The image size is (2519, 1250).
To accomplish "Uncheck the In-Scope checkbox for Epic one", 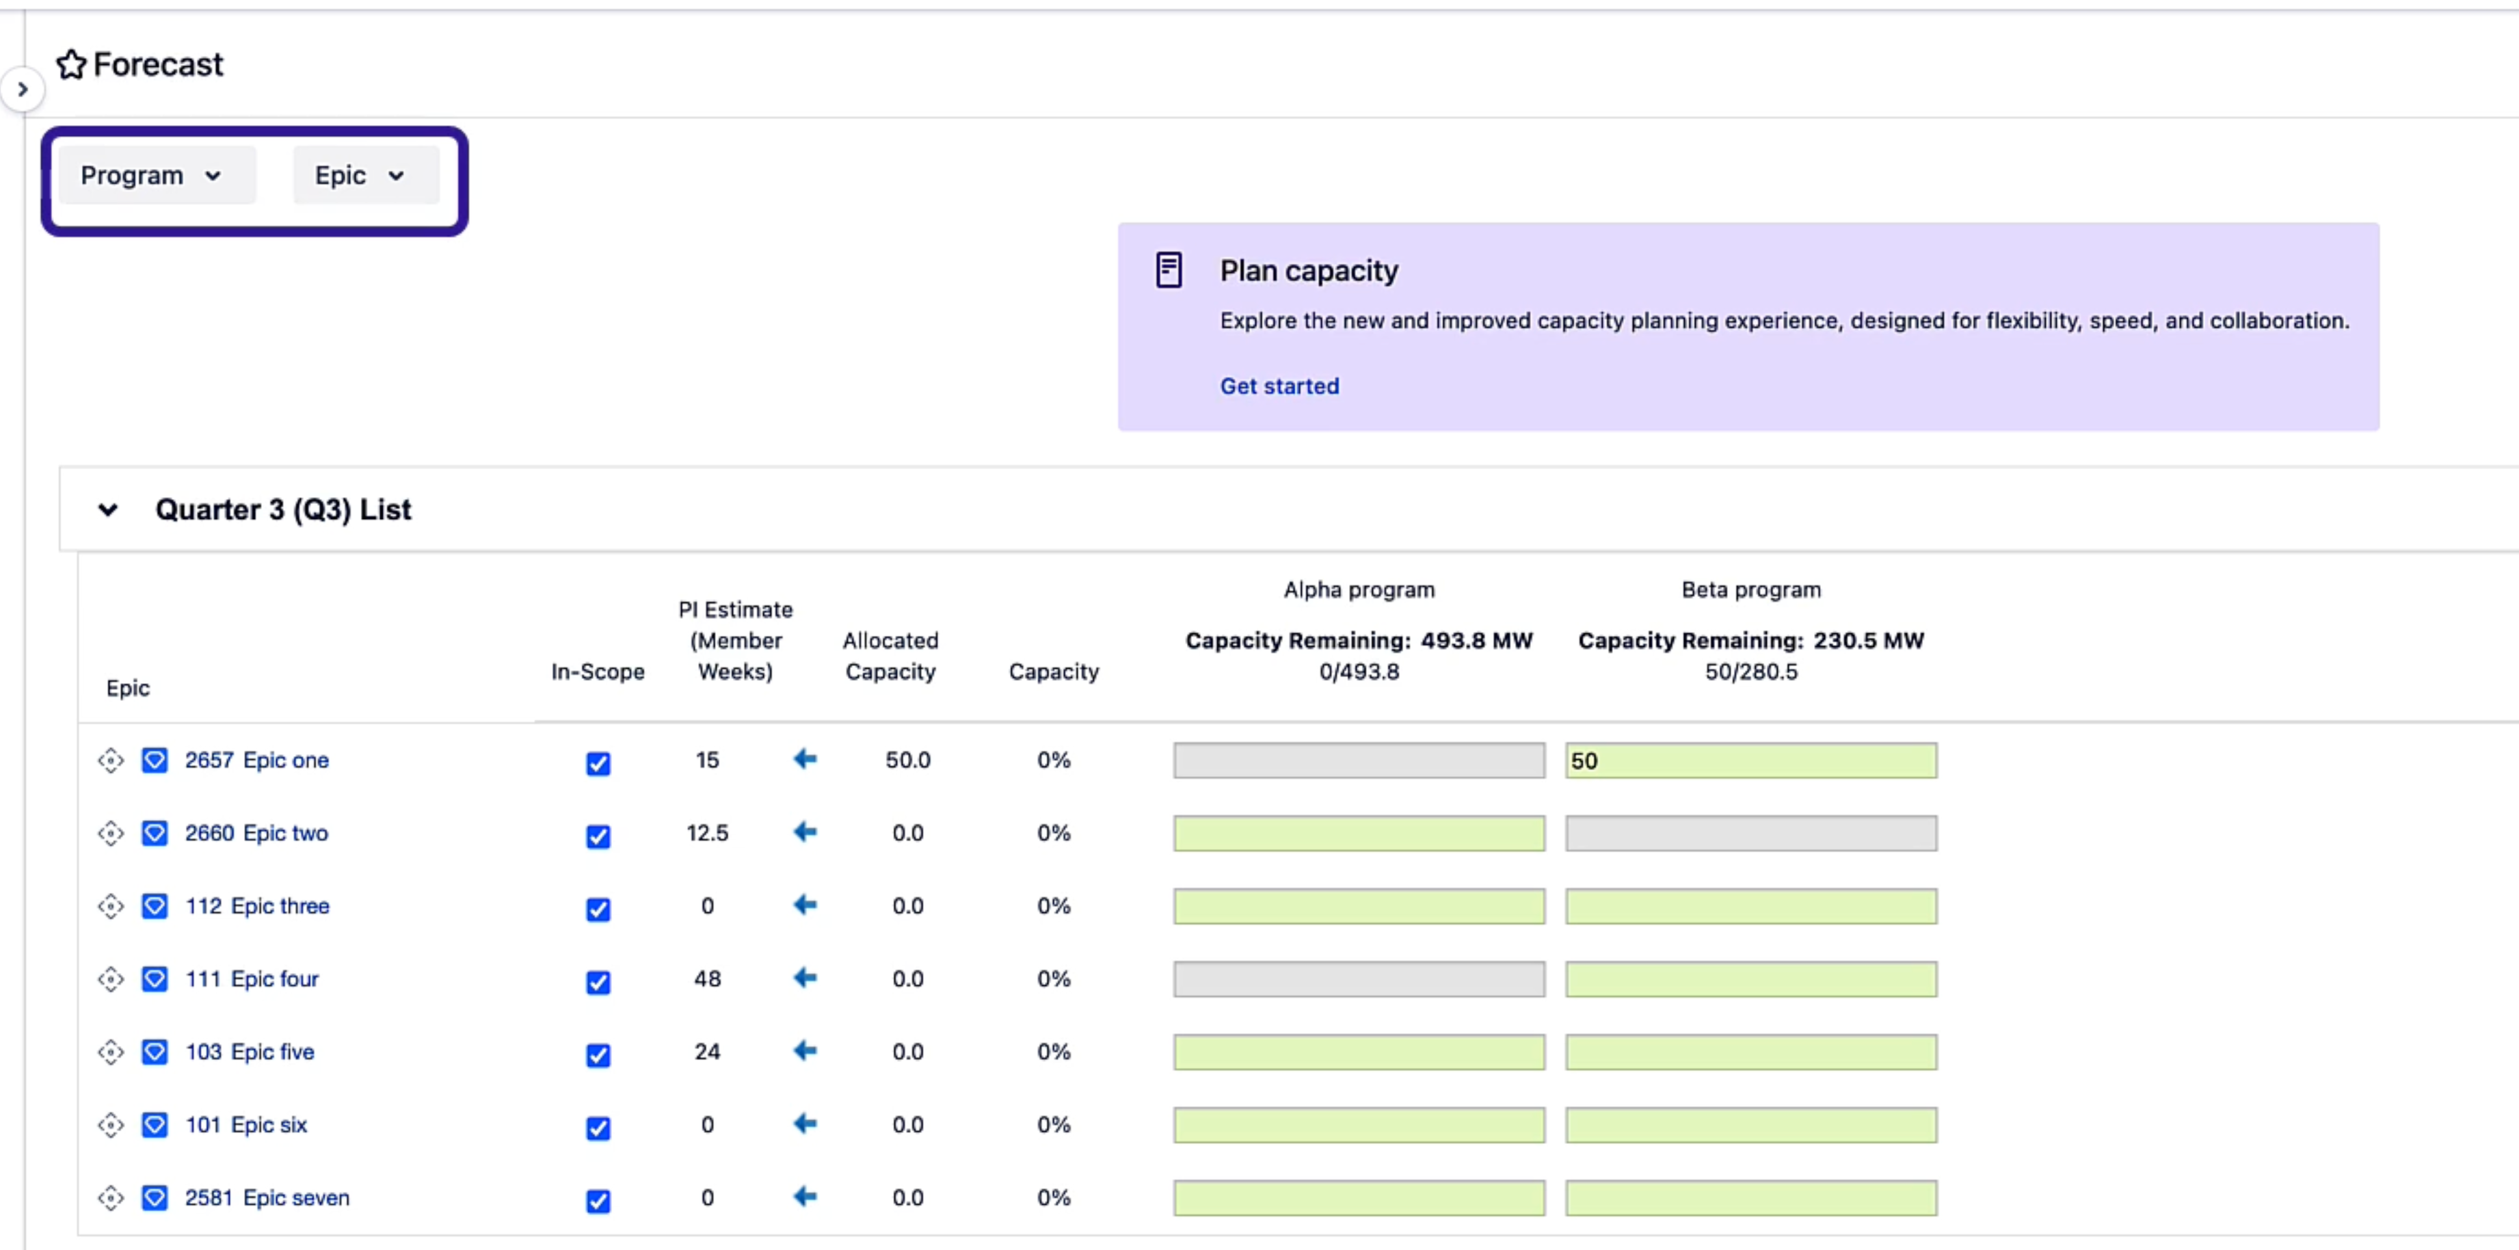I will [x=598, y=764].
